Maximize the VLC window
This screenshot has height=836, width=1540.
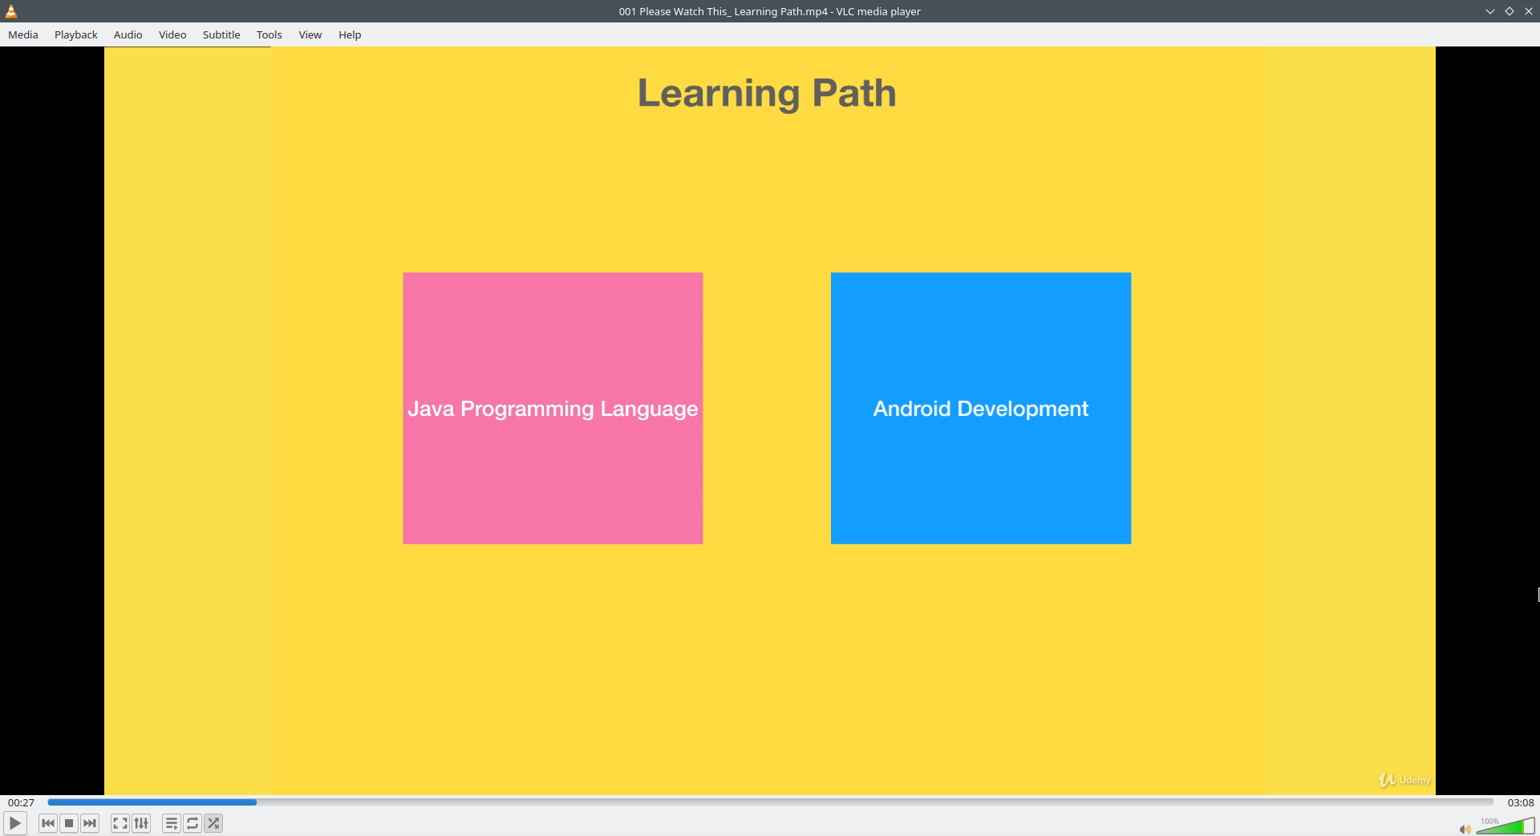point(1510,11)
